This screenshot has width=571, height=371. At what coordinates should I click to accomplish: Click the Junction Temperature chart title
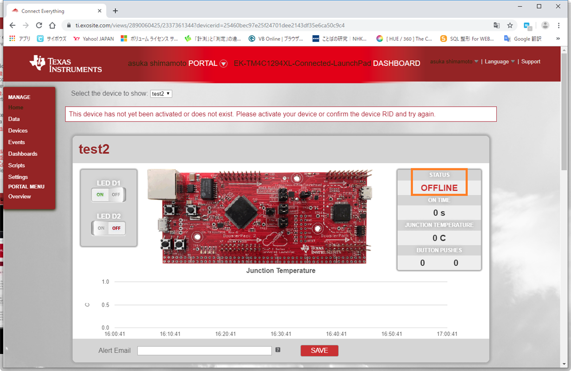pyautogui.click(x=281, y=270)
